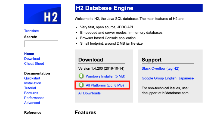
Task: Open the Translate link
Action: (32, 31)
